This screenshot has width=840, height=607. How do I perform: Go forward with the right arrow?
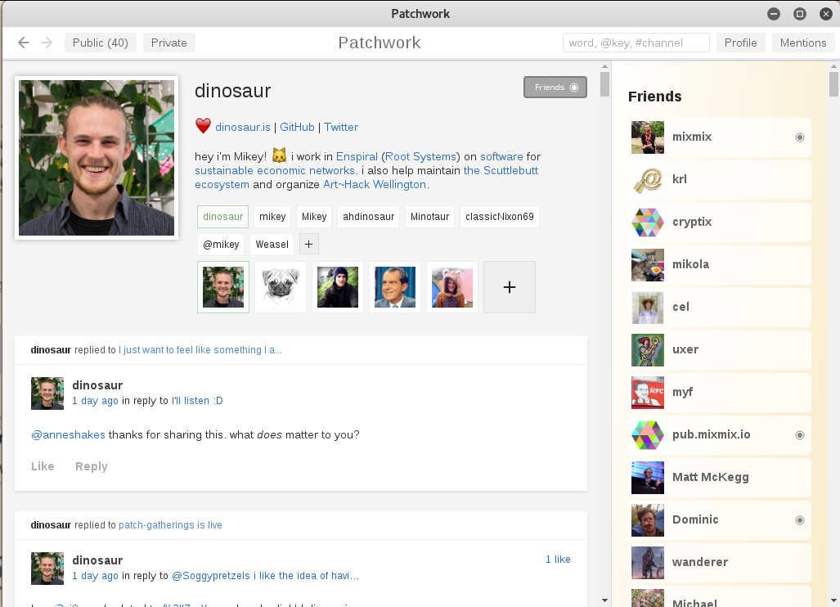(47, 43)
